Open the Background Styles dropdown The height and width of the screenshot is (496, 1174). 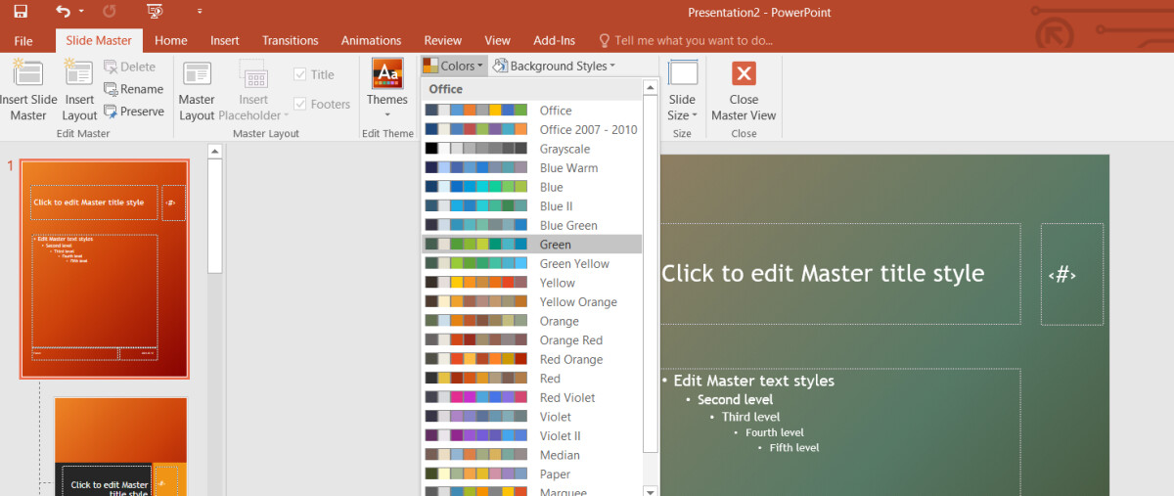click(554, 66)
